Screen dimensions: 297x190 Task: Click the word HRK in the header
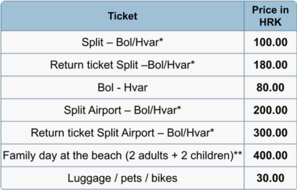[x=270, y=22]
